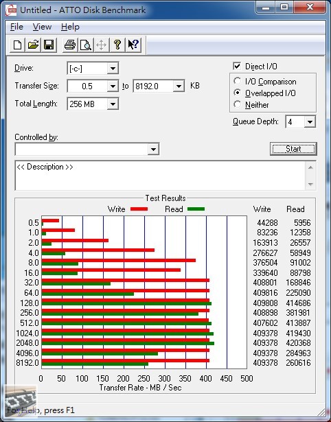Open the View menu
Screen dimensions: 331x422
point(42,27)
